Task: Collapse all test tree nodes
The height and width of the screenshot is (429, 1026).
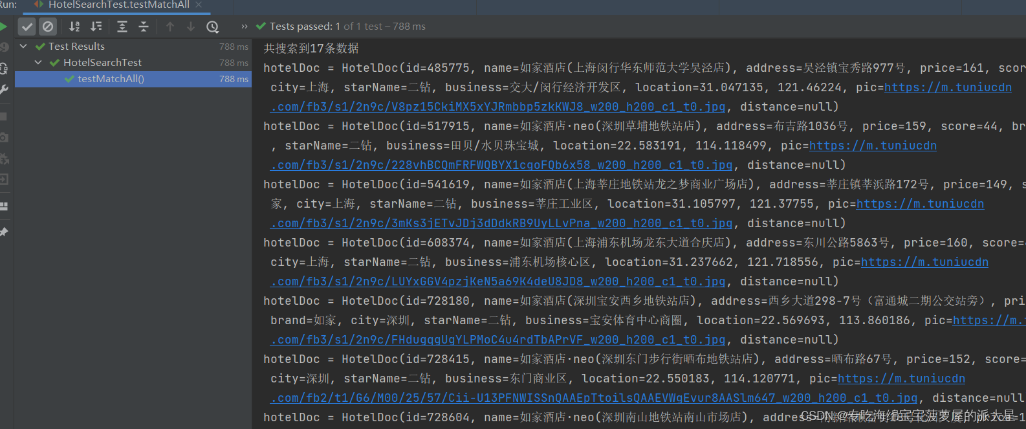Action: tap(144, 27)
